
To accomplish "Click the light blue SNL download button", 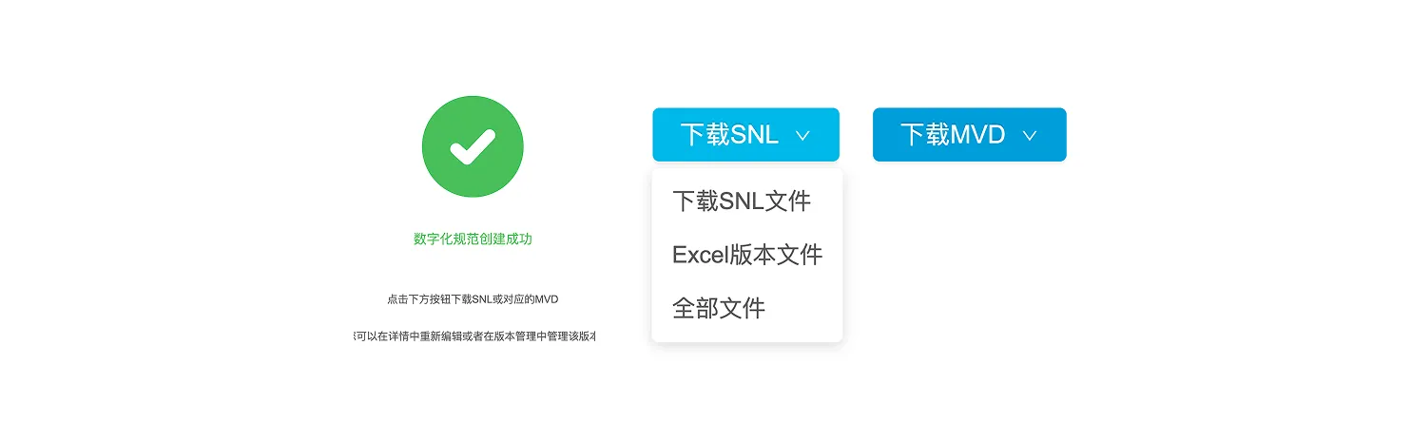I will point(745,135).
